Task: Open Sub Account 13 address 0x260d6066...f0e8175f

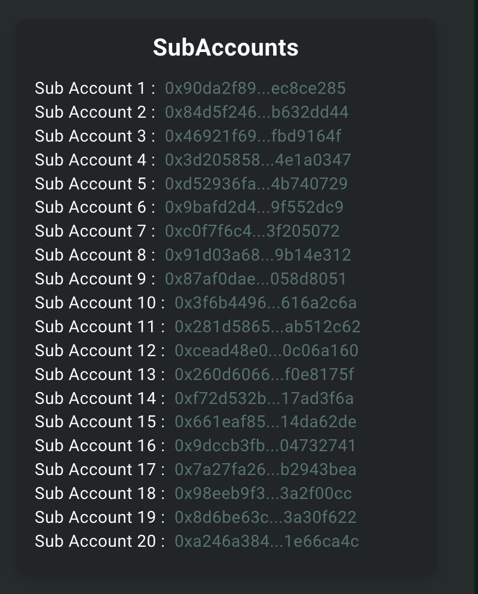Action: tap(264, 374)
